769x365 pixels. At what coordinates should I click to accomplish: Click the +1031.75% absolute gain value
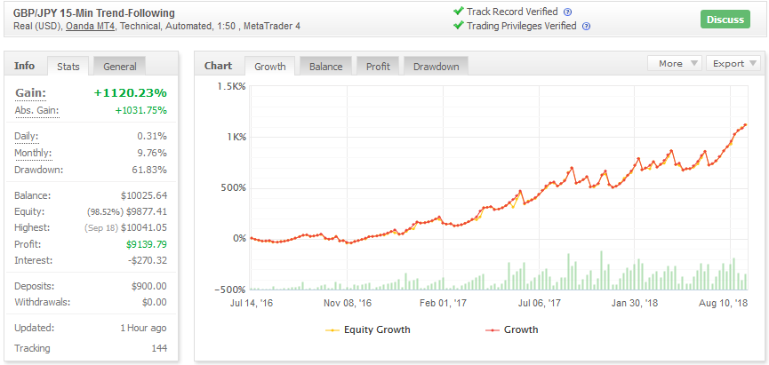tap(140, 111)
